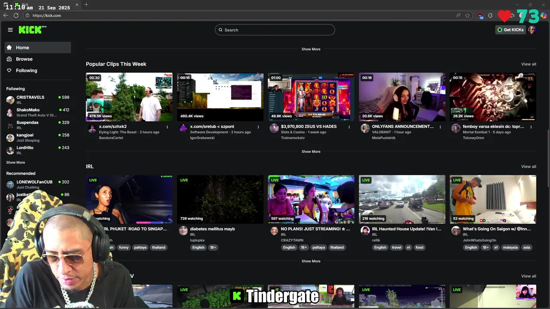The image size is (550, 309).
Task: Open TolunayOren clip avatar
Action: tap(456, 128)
